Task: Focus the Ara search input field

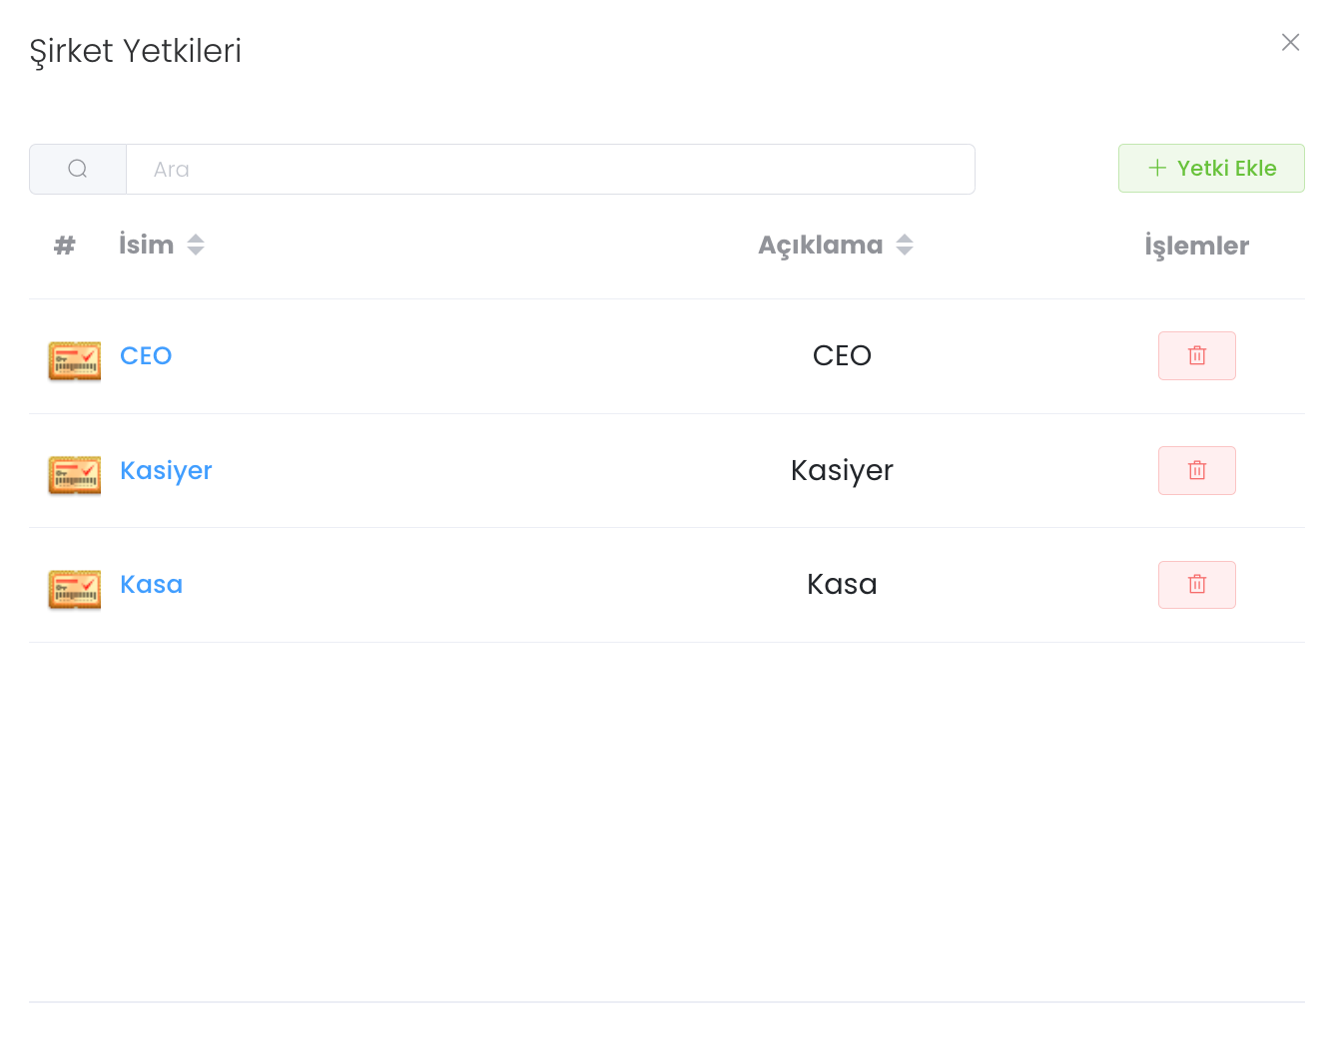Action: (549, 169)
